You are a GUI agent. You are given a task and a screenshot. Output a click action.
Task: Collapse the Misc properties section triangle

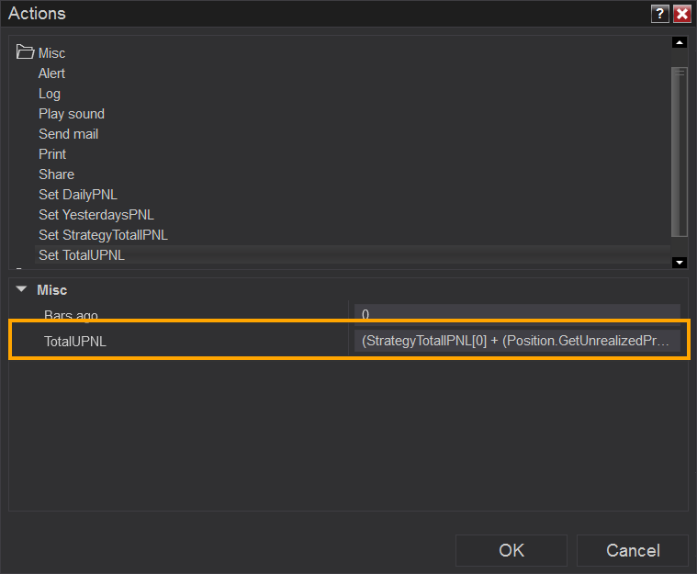pyautogui.click(x=22, y=289)
